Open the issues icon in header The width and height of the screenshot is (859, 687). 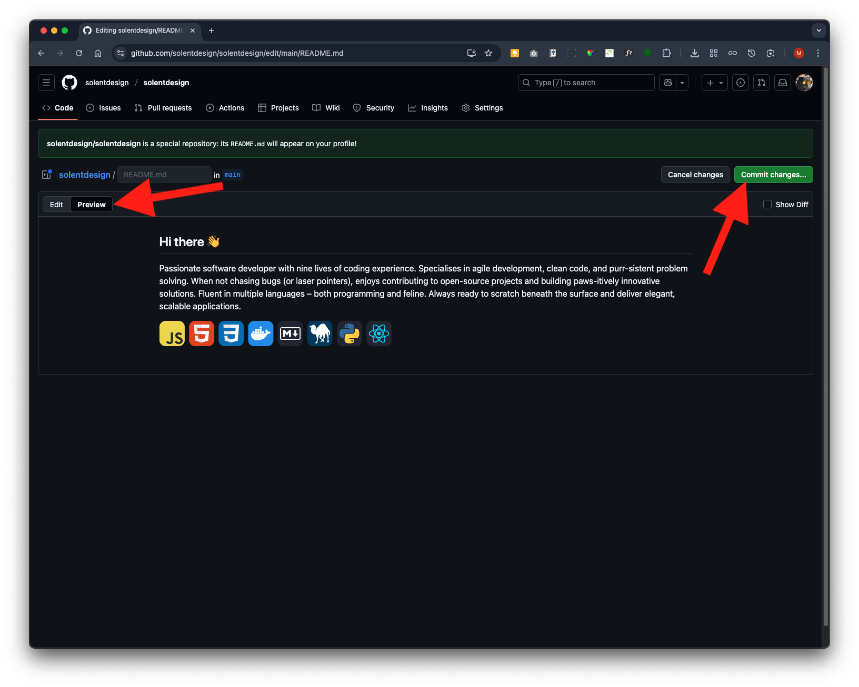pyautogui.click(x=741, y=83)
